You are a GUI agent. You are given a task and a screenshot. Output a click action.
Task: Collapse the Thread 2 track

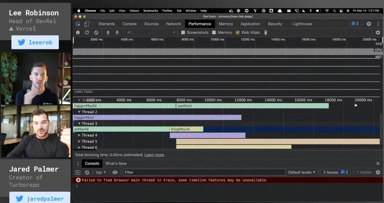click(79, 112)
